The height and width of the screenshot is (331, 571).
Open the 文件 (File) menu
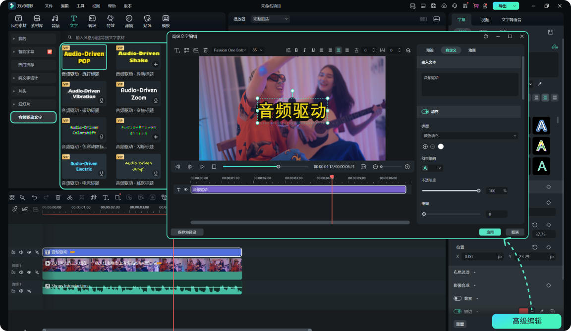click(x=49, y=6)
